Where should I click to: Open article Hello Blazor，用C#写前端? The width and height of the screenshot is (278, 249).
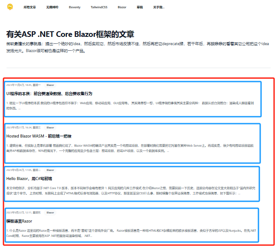point(29,179)
